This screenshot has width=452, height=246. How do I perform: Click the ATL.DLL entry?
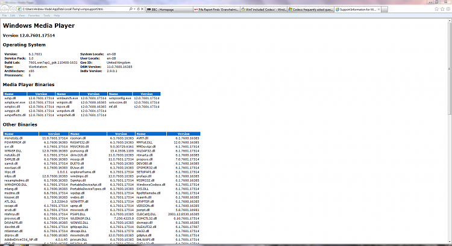10,201
